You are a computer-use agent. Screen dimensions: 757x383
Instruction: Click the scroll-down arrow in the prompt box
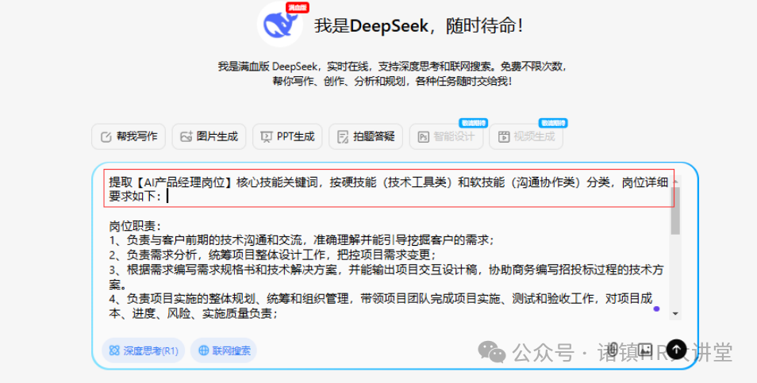[675, 313]
